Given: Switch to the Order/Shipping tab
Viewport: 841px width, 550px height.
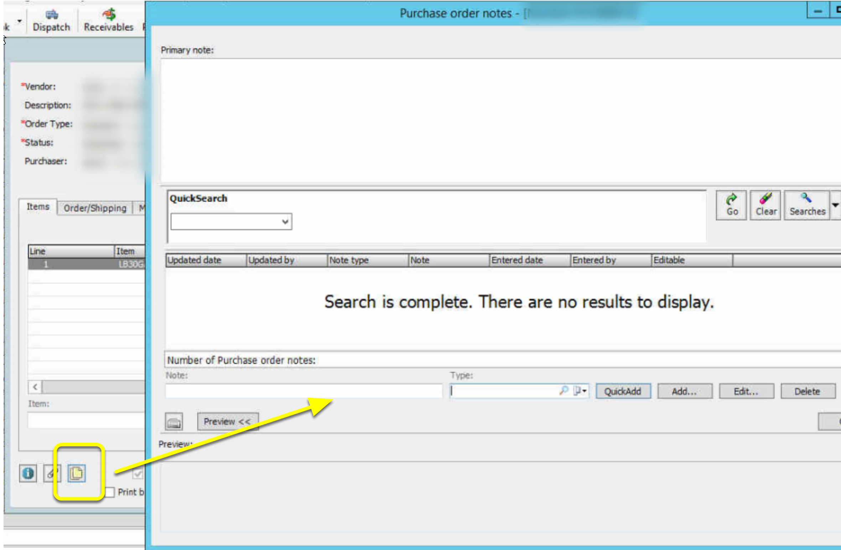Looking at the screenshot, I should [95, 208].
